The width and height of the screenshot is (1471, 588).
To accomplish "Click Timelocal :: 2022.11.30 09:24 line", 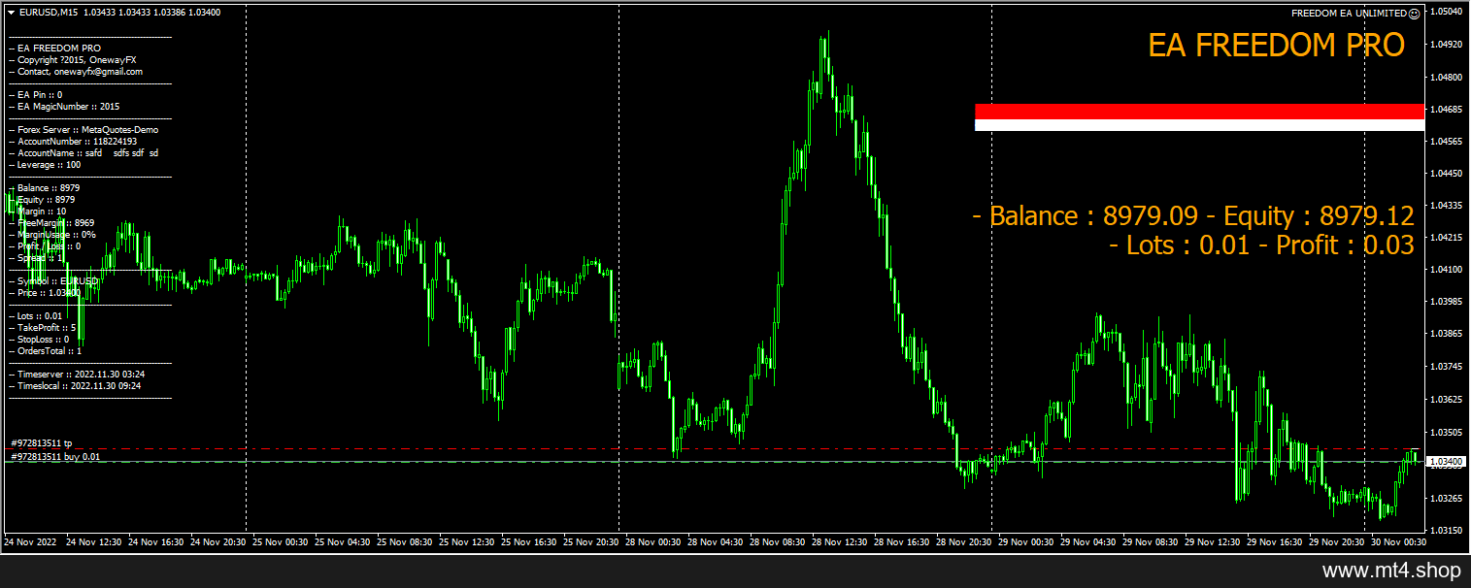I will click(x=75, y=386).
